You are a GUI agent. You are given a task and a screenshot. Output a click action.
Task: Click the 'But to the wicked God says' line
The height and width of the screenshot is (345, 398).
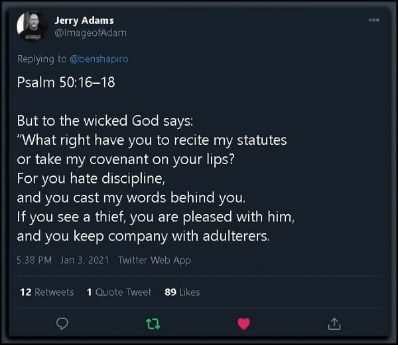pyautogui.click(x=105, y=120)
